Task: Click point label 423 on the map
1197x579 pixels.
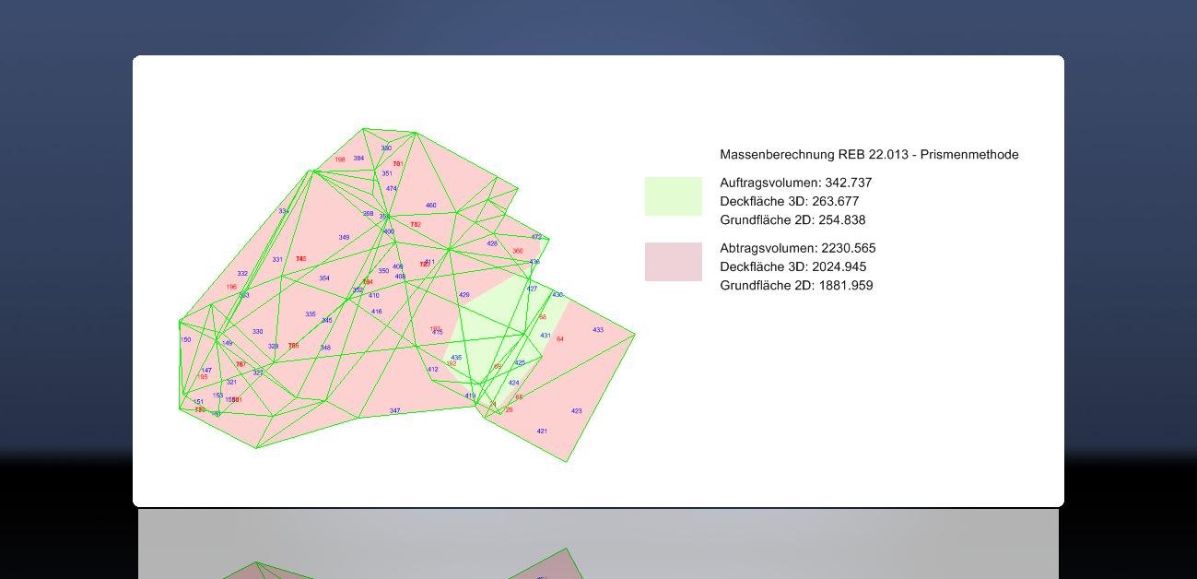Action: pos(577,411)
